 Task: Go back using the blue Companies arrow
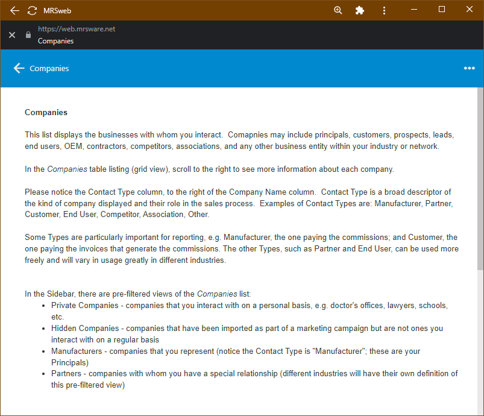coord(19,68)
